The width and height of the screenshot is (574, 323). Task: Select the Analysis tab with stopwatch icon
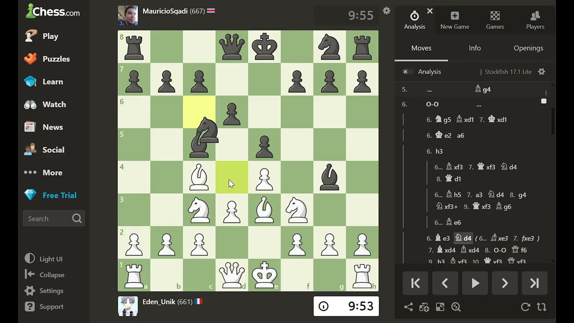point(414,20)
